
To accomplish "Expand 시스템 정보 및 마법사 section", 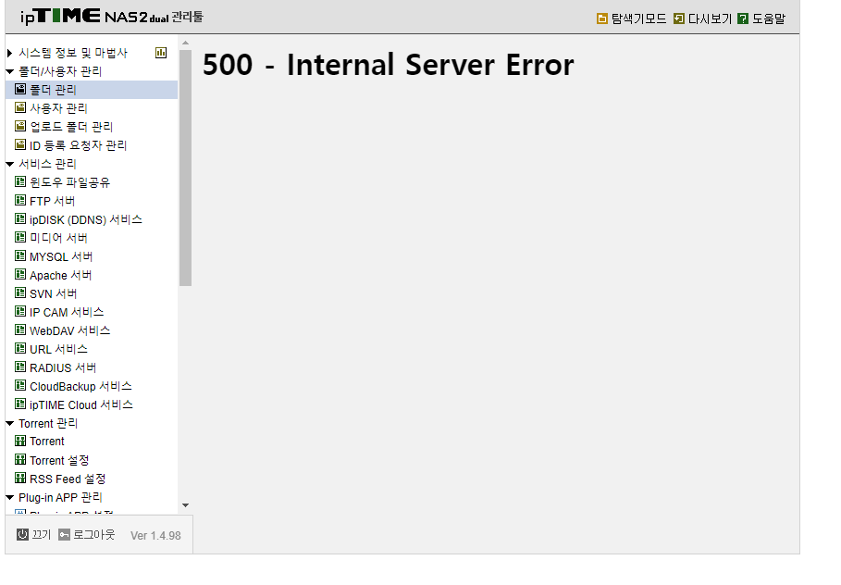I will [9, 53].
